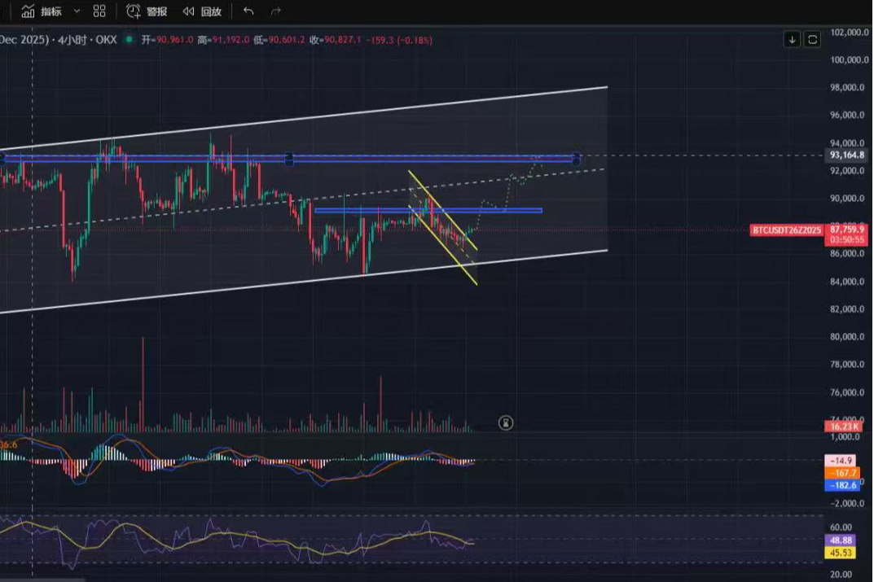Click the purple RSI value 48.88

tap(840, 540)
